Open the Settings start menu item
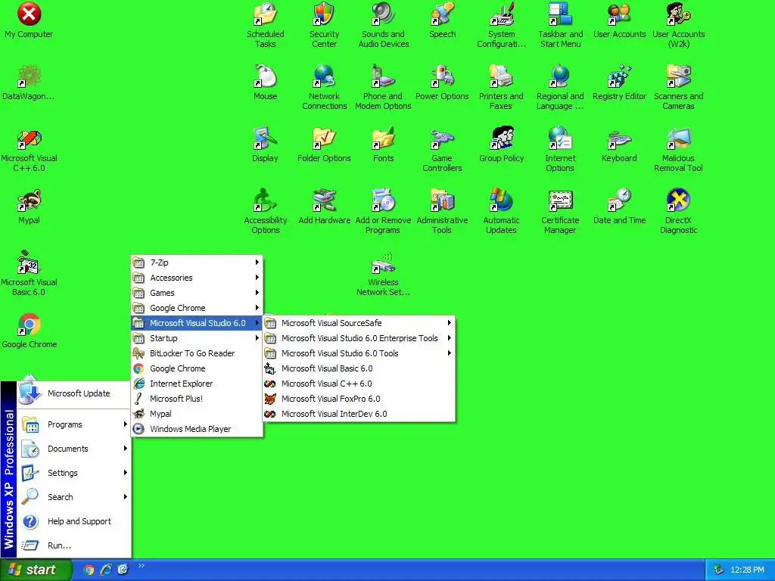This screenshot has height=581, width=775. point(74,473)
